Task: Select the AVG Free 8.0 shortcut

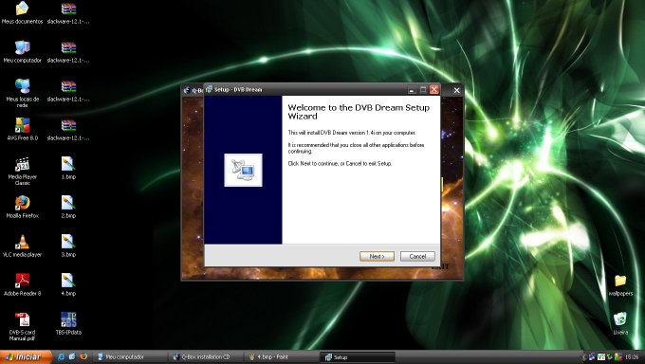Action: tap(22, 129)
